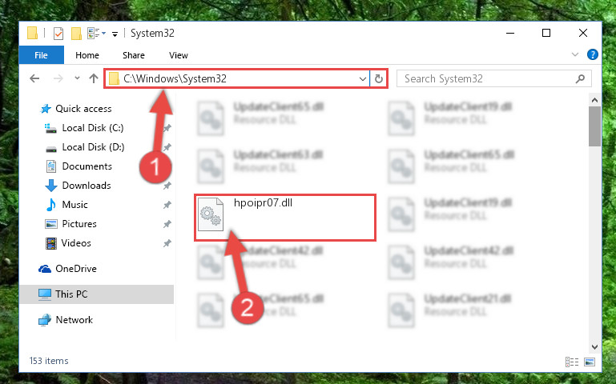Open the Share ribbon tab
This screenshot has height=384, width=616.
(134, 55)
